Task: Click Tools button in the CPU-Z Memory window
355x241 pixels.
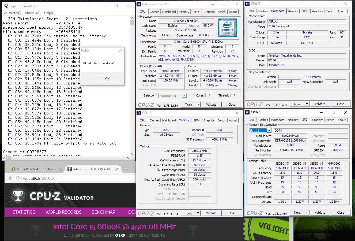Action: pos(188,213)
